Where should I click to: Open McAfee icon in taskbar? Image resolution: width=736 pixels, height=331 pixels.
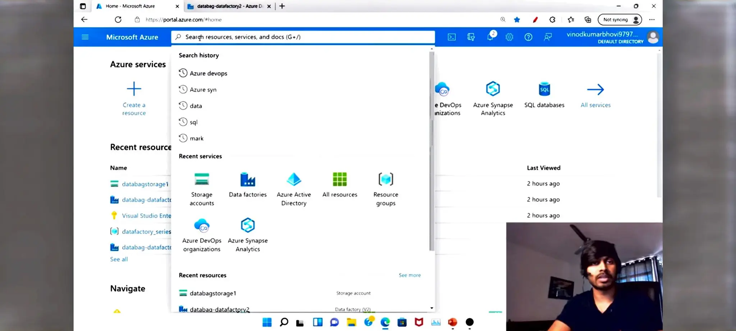click(x=419, y=322)
